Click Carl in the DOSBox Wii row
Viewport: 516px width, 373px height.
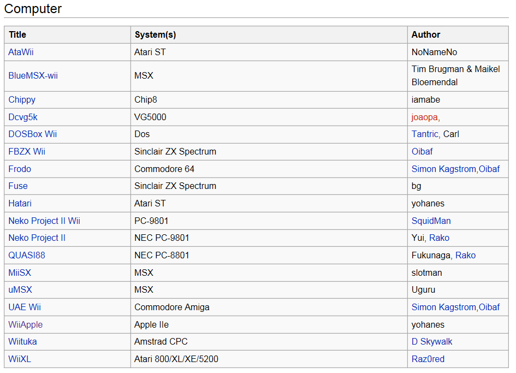[451, 134]
